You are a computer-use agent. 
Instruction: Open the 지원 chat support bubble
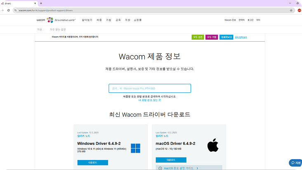[x=295, y=163]
